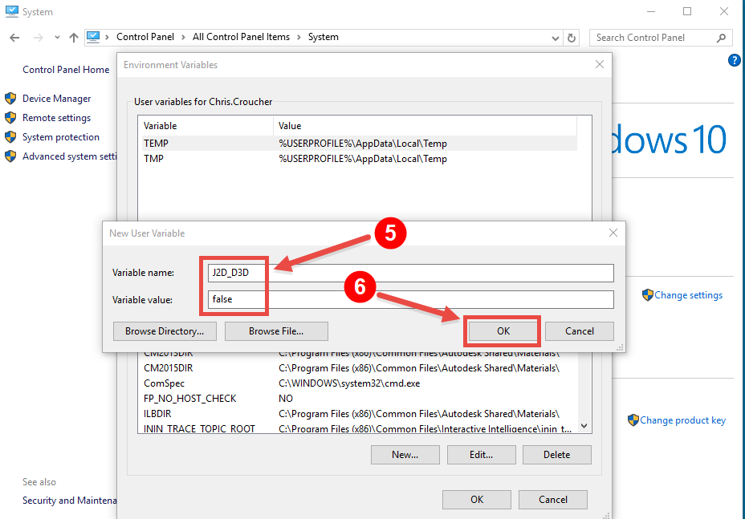
Task: Close the Environment Variables dialog
Action: 600,64
